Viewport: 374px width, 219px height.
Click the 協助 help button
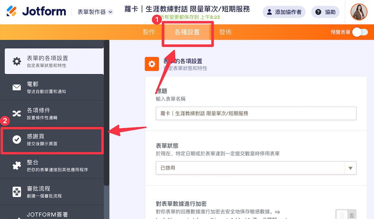[x=325, y=12]
